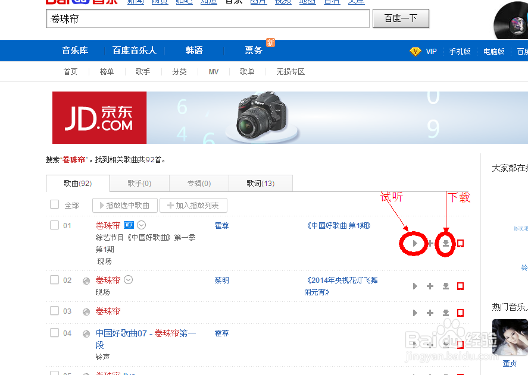Click phone icon for song 03
This screenshot has height=375, width=528.
tap(460, 313)
